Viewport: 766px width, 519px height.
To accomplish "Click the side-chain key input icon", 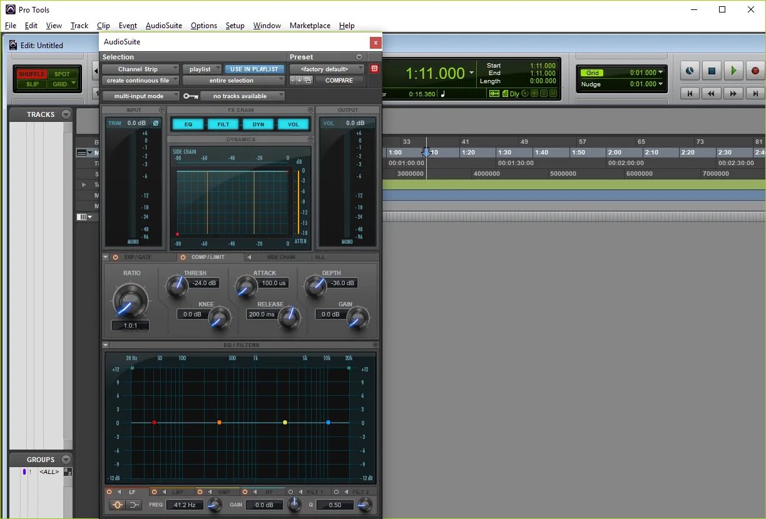I will point(191,96).
